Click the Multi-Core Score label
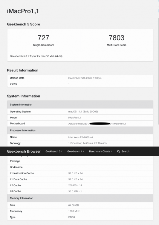This screenshot has height=225, width=159. click(x=117, y=45)
